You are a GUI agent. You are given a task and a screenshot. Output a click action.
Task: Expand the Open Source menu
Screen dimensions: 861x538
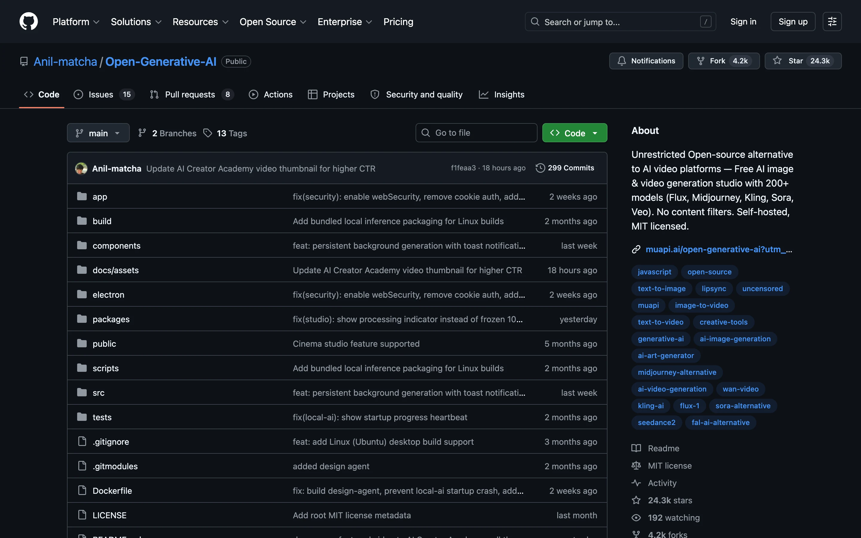(x=273, y=22)
